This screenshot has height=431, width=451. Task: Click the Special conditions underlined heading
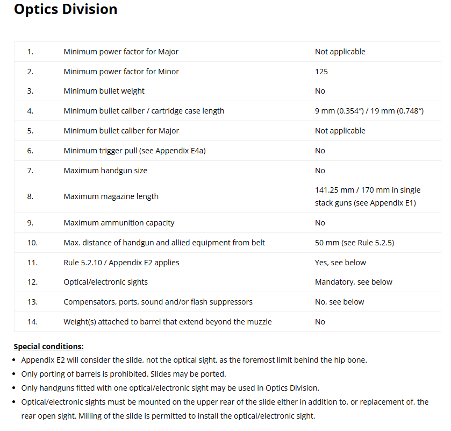click(x=48, y=346)
